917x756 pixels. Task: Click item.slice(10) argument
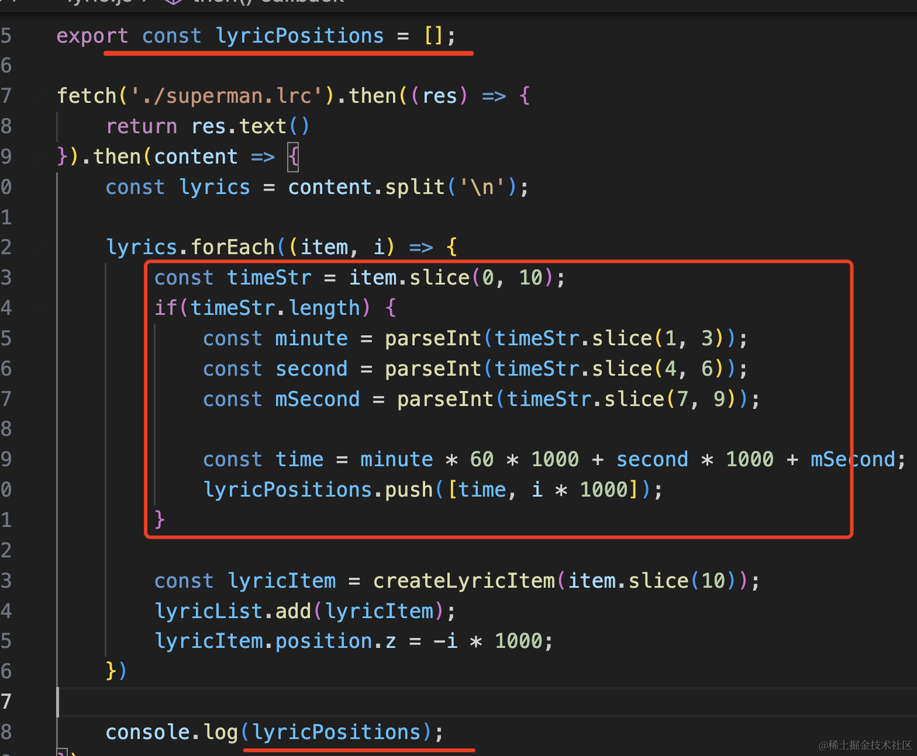(x=653, y=581)
